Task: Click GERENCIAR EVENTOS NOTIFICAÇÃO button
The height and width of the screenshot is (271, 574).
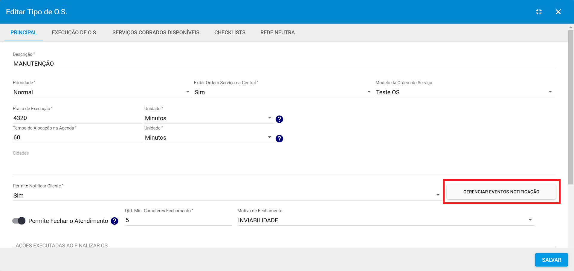Action: 501,192
